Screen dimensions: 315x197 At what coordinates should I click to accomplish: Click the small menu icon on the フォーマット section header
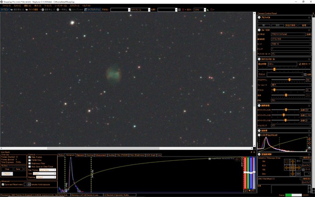click(x=309, y=30)
